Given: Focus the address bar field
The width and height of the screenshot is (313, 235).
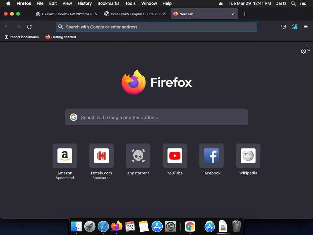Looking at the screenshot, I should tap(156, 27).
